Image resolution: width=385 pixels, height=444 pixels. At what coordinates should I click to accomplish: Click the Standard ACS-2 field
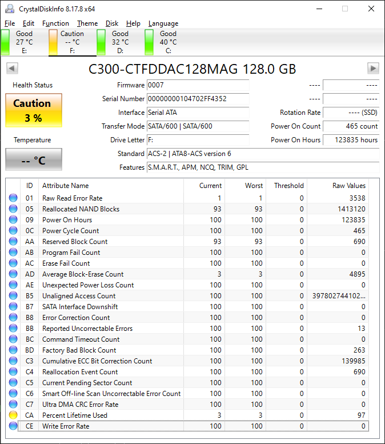coord(263,154)
